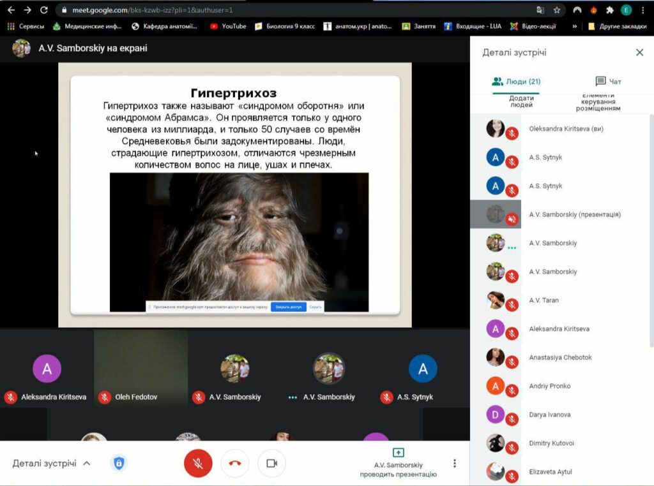This screenshot has height=486, width=654.
Task: Open the Входящие - I.UA bookmark
Action: coord(473,26)
